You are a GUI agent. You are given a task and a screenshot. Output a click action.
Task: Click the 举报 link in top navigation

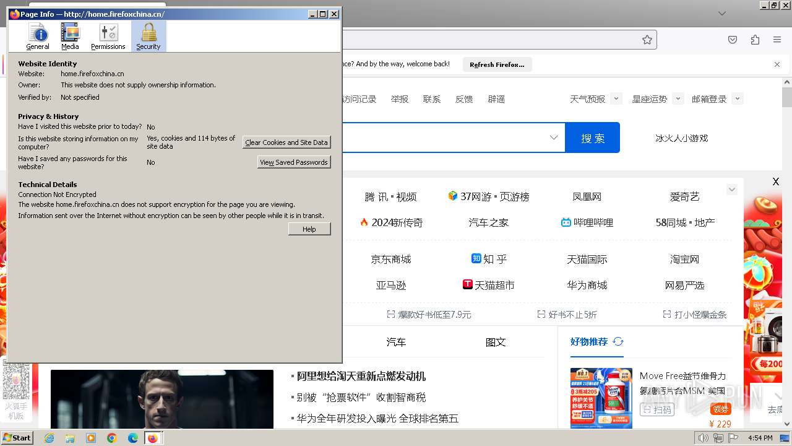pos(400,99)
